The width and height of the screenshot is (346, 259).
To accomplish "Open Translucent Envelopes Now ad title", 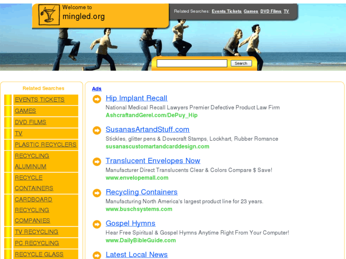I will click(x=153, y=161).
